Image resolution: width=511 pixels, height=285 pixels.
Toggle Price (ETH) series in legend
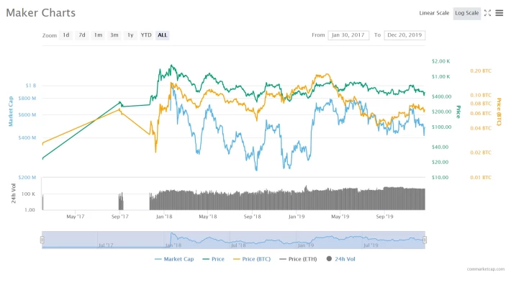pyautogui.click(x=298, y=259)
